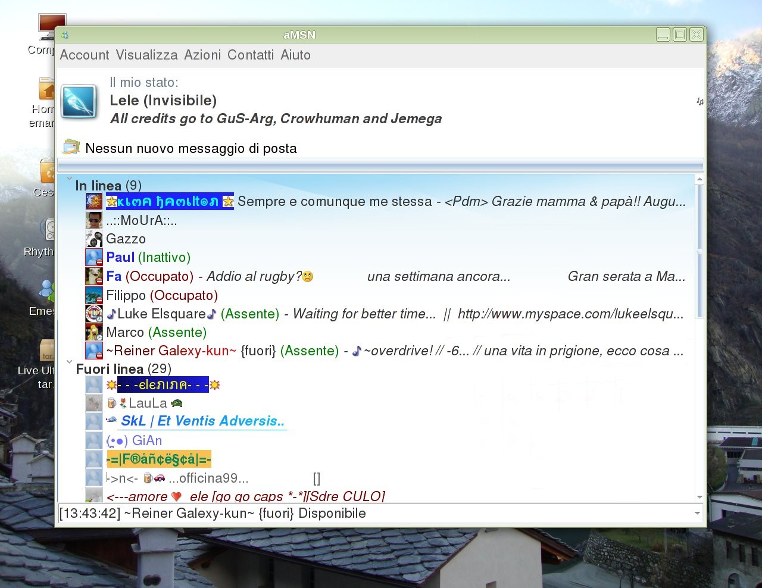
Task: Click Filippo's contact avatar
Action: [x=94, y=295]
